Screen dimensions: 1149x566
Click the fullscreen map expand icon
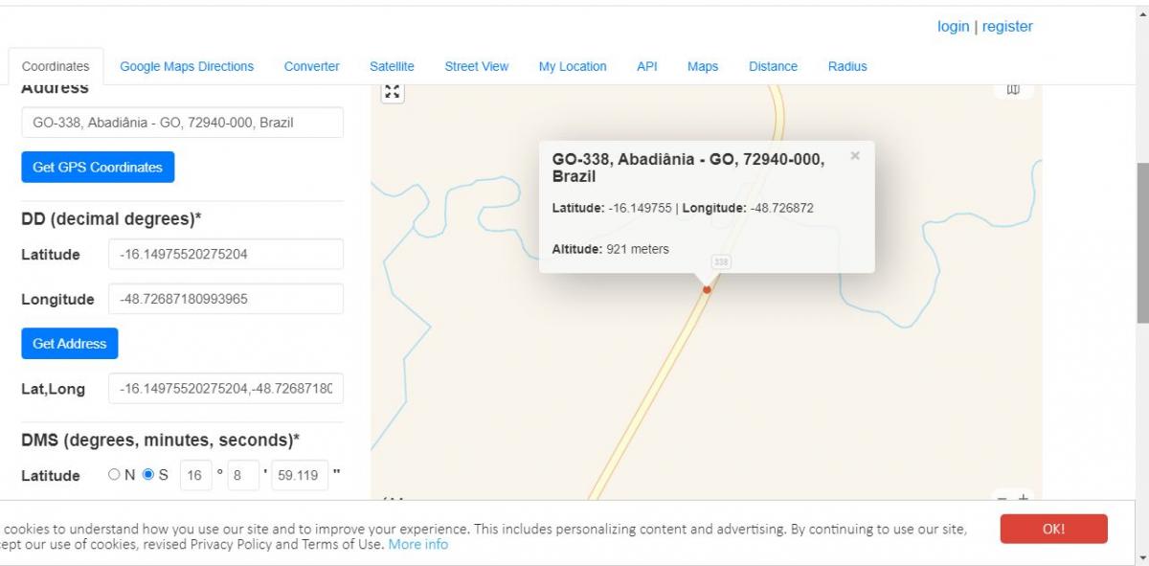[393, 92]
